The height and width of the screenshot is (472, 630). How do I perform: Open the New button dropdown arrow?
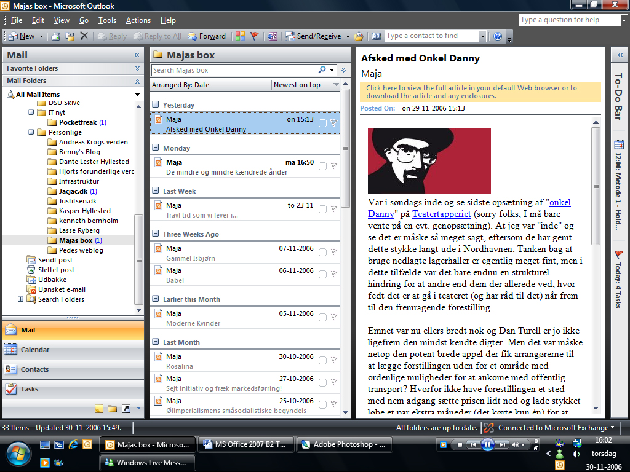41,36
